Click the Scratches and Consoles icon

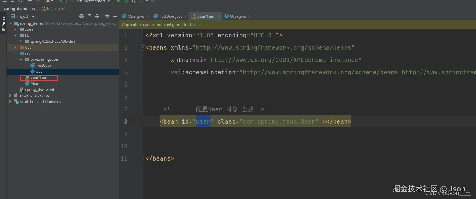[x=16, y=101]
